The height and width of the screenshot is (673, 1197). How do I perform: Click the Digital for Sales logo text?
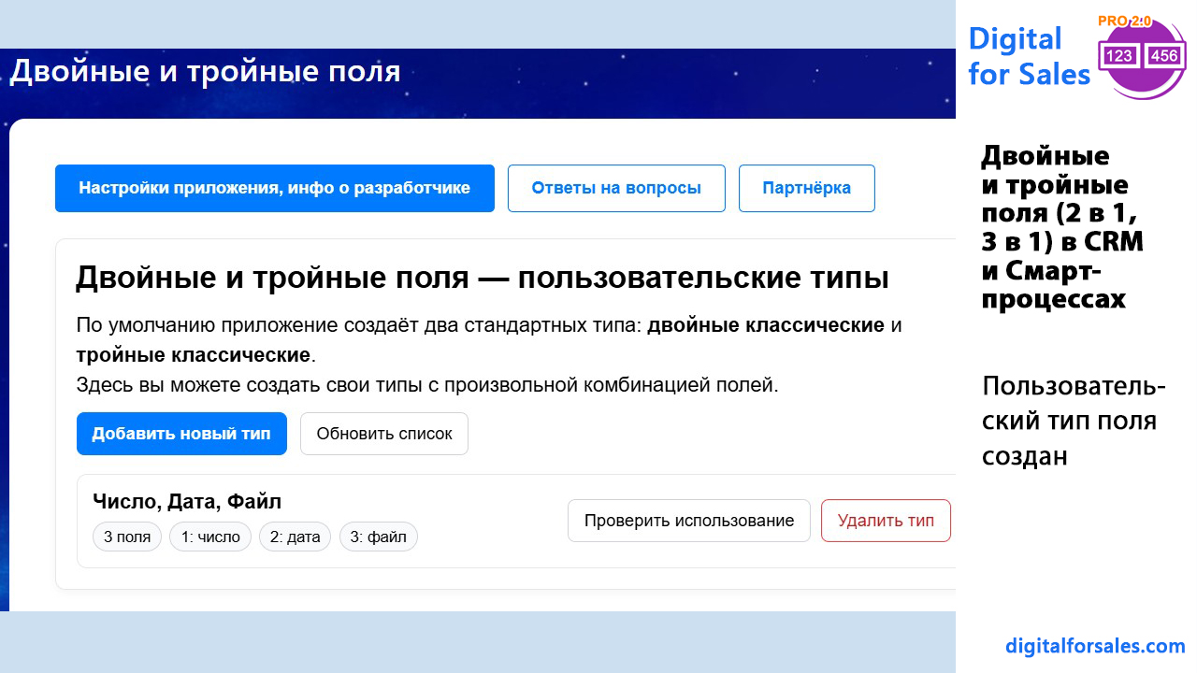click(x=1029, y=56)
